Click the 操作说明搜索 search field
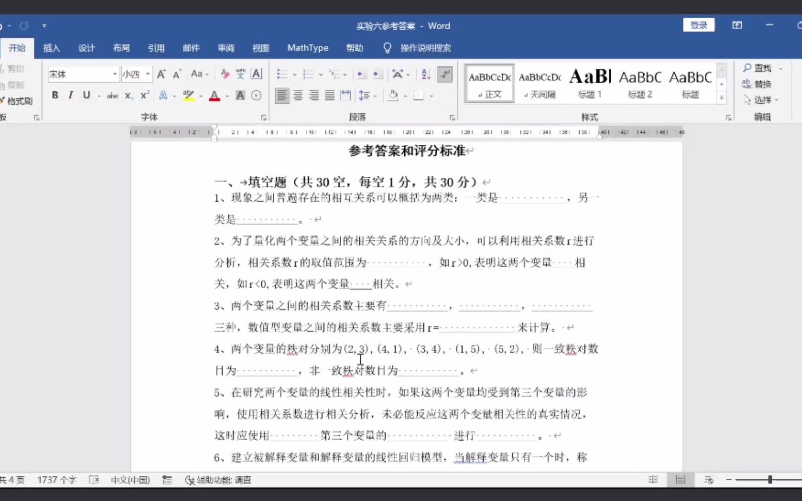Screen dimensions: 802x501 tap(426, 48)
